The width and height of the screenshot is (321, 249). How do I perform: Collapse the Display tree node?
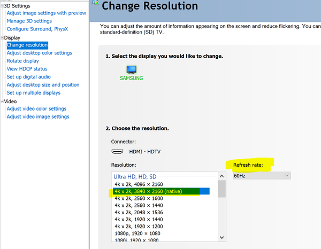pos(2,38)
